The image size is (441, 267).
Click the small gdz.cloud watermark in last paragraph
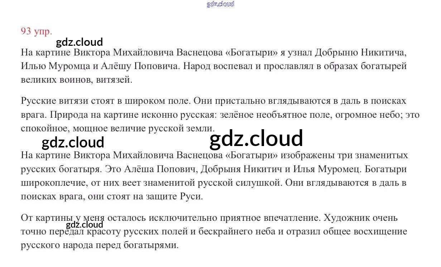click(85, 225)
